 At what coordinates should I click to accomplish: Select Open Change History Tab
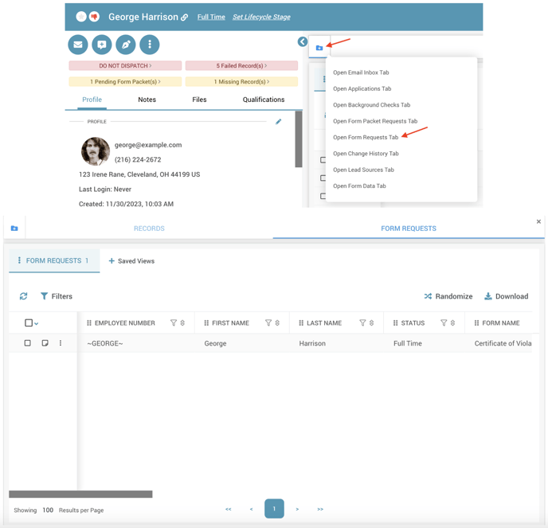[x=366, y=154]
